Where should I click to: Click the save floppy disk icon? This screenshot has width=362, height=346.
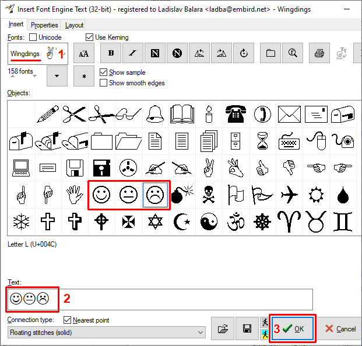247,329
